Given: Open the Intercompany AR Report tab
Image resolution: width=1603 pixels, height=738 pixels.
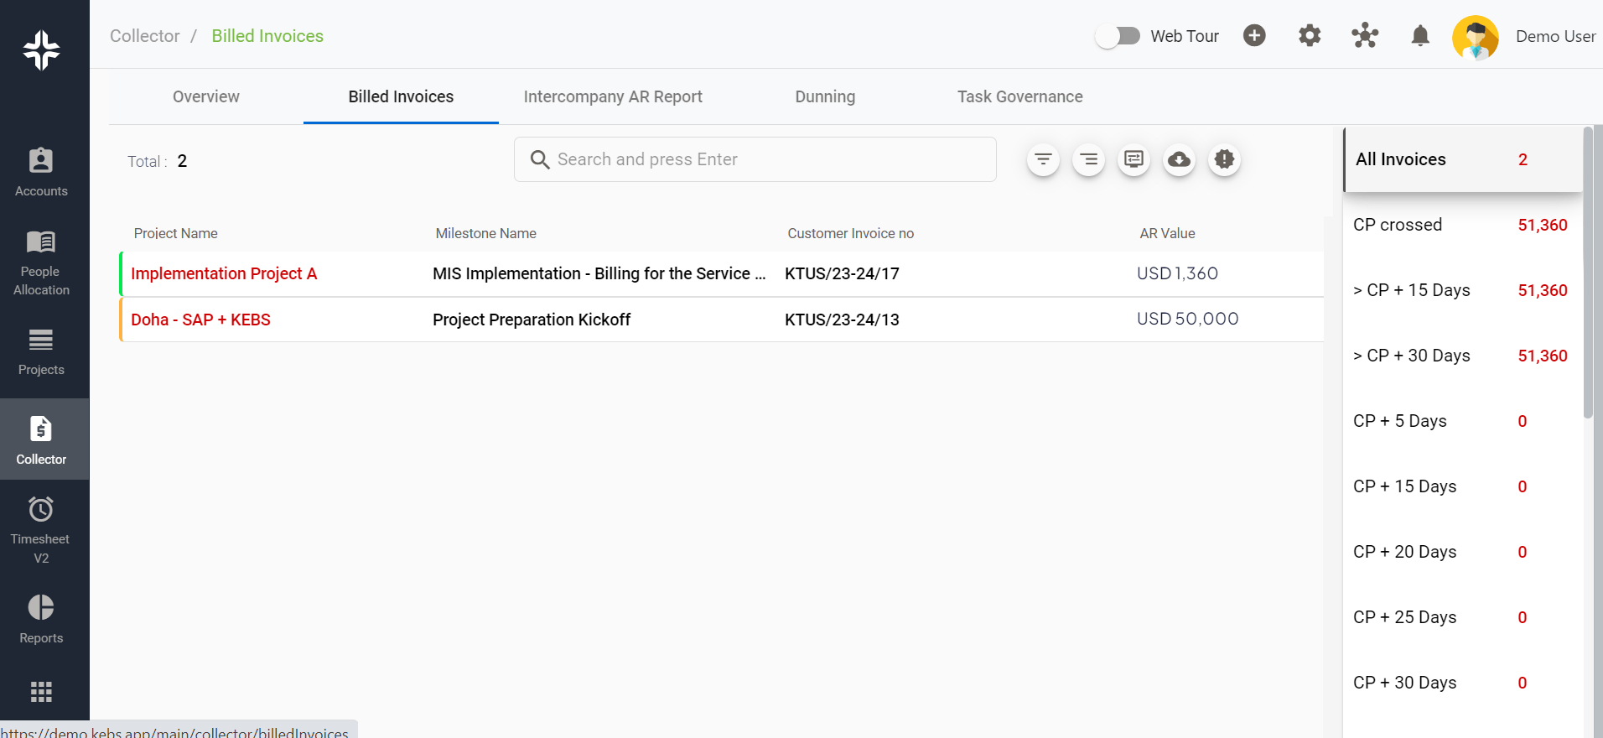Looking at the screenshot, I should pyautogui.click(x=612, y=96).
